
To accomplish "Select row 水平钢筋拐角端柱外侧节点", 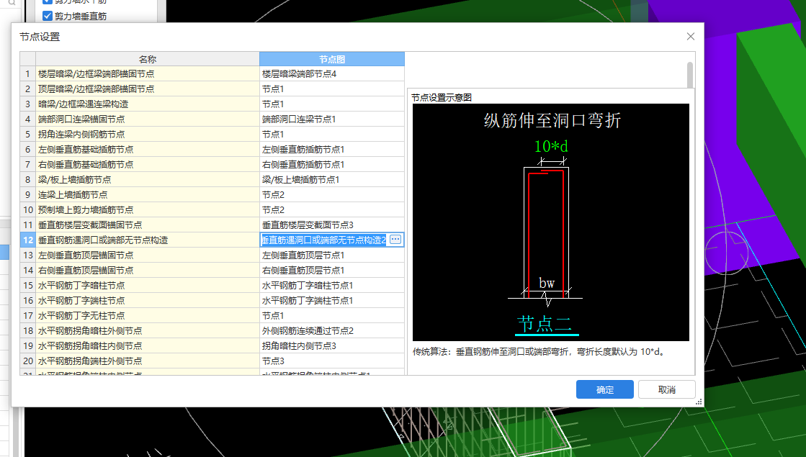I will click(148, 361).
